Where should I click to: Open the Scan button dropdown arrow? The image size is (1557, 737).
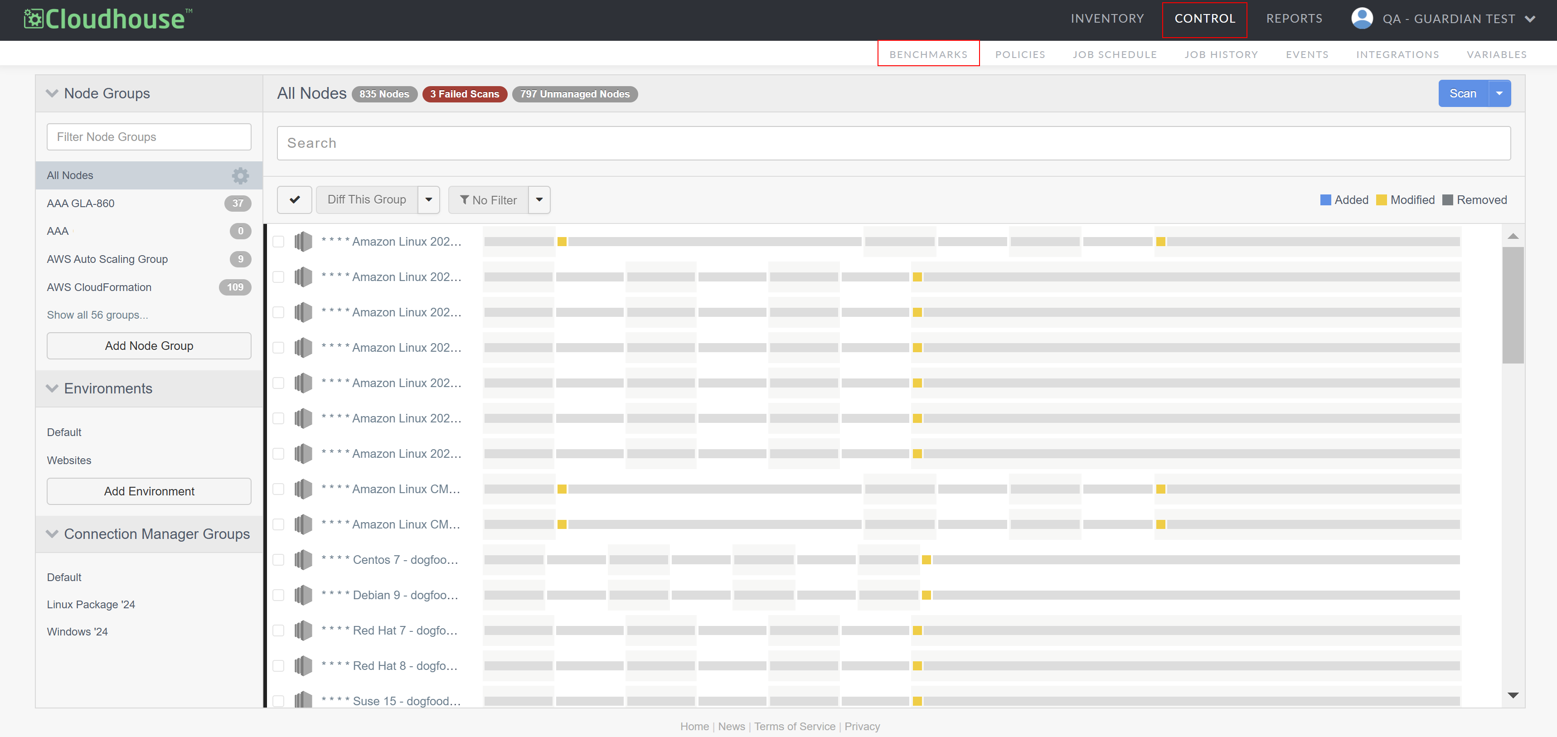1499,94
